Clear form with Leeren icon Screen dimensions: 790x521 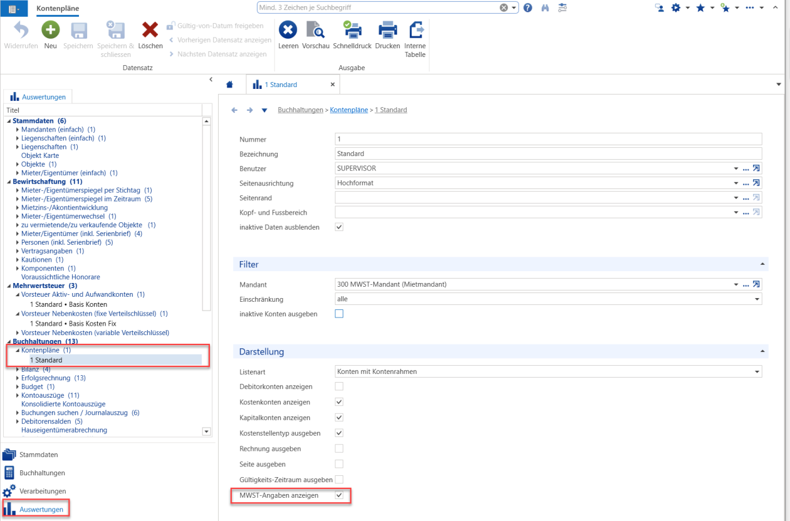[288, 34]
